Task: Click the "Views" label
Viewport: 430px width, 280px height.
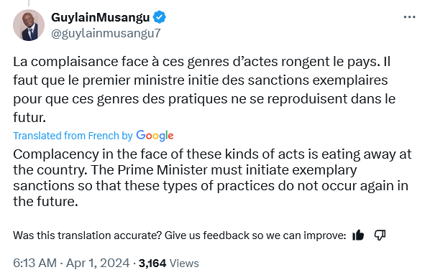Action: click(x=184, y=263)
